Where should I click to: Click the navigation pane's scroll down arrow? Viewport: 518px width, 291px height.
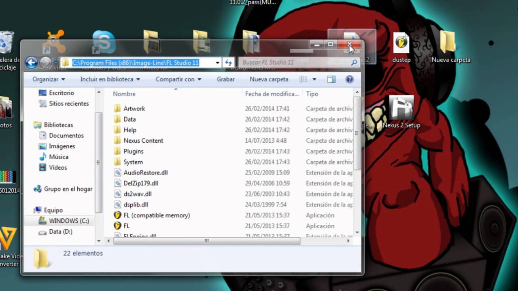(x=99, y=241)
